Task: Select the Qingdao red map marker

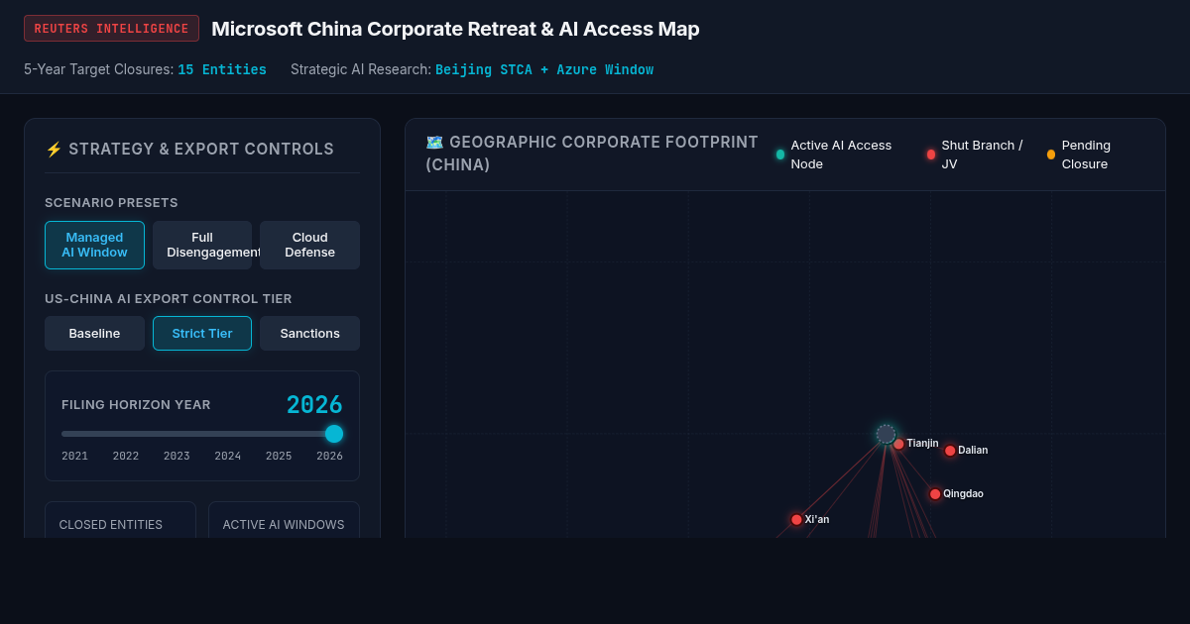Action: (x=935, y=494)
